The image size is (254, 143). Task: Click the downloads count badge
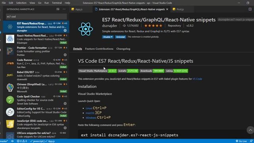[x=152, y=71]
